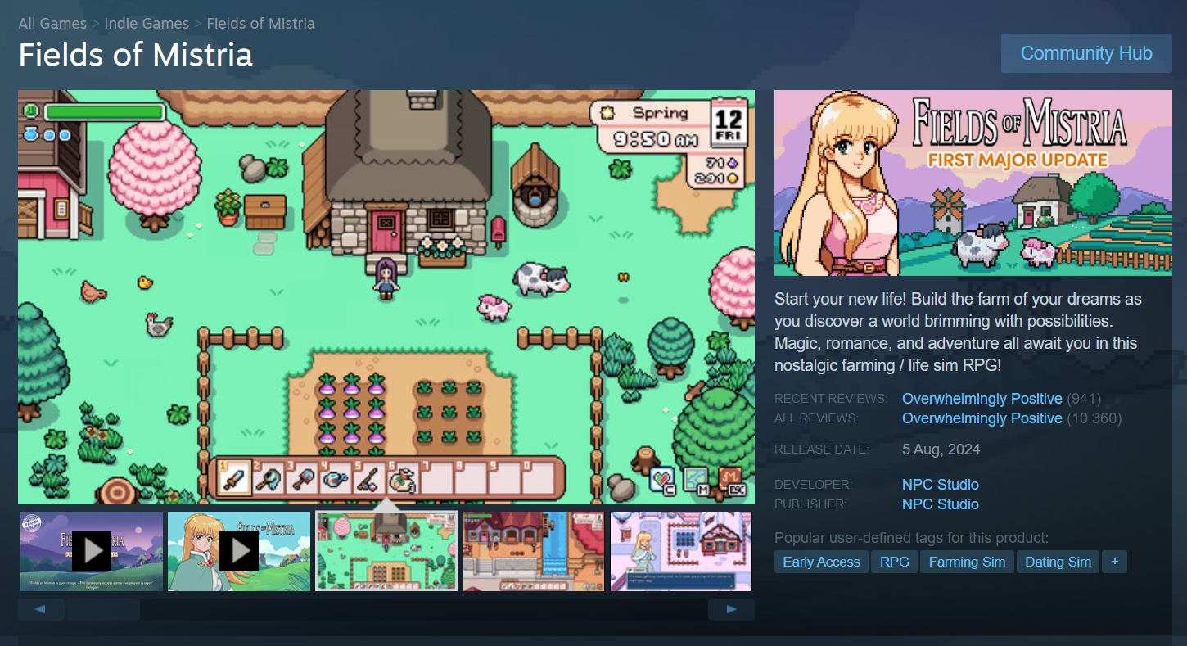
Task: Open the large highlighted farm screenshot
Action: (386, 297)
